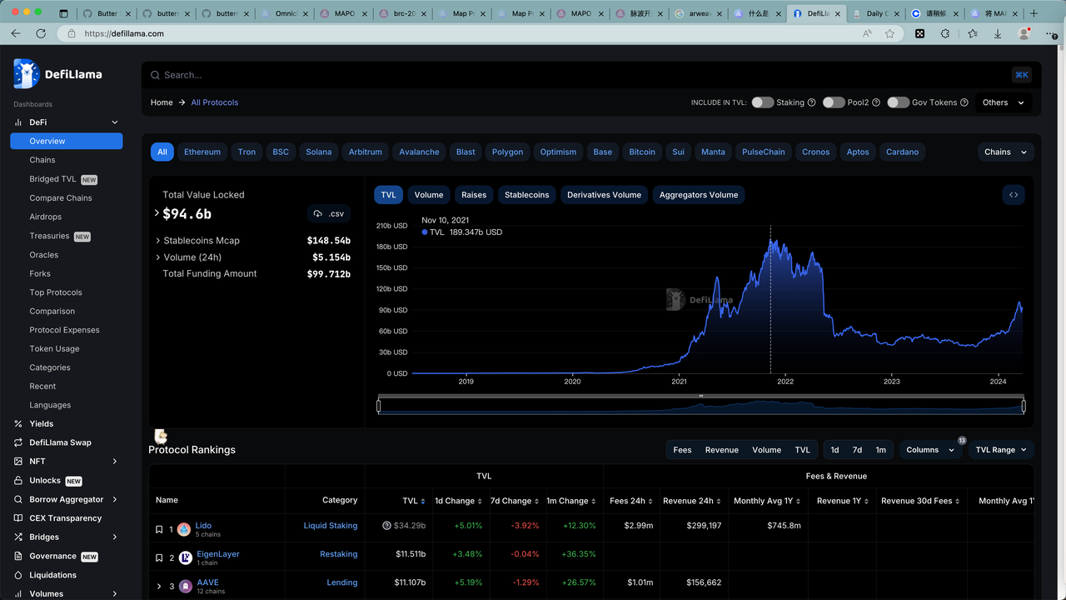Enable Gov Tokens in TVL toggle
Viewport: 1066px width, 600px height.
tap(898, 102)
